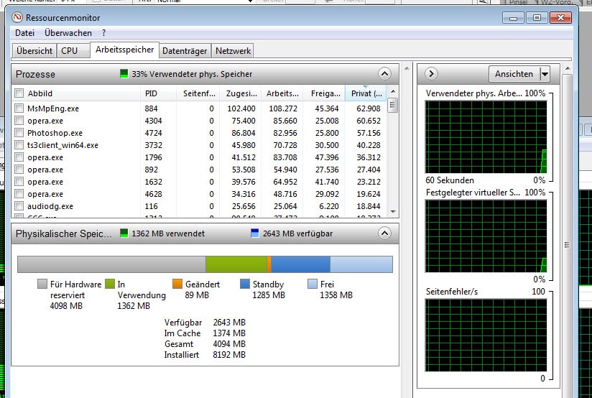
Task: Check the Photoshop.exe process checkbox
Action: pyautogui.click(x=19, y=133)
